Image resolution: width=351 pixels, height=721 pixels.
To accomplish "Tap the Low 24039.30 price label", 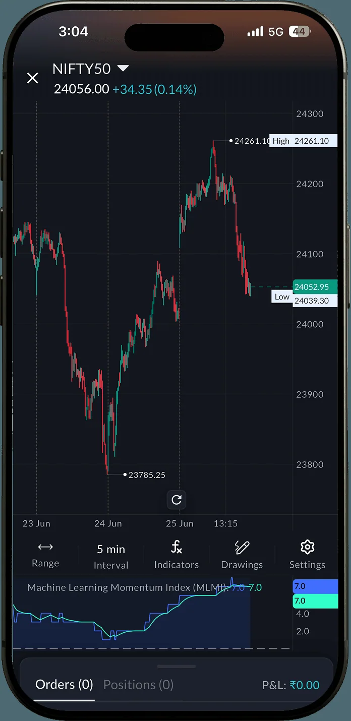I will [x=305, y=299].
